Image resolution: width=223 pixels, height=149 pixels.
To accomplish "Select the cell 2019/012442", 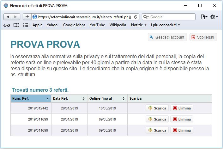I will (31, 108).
